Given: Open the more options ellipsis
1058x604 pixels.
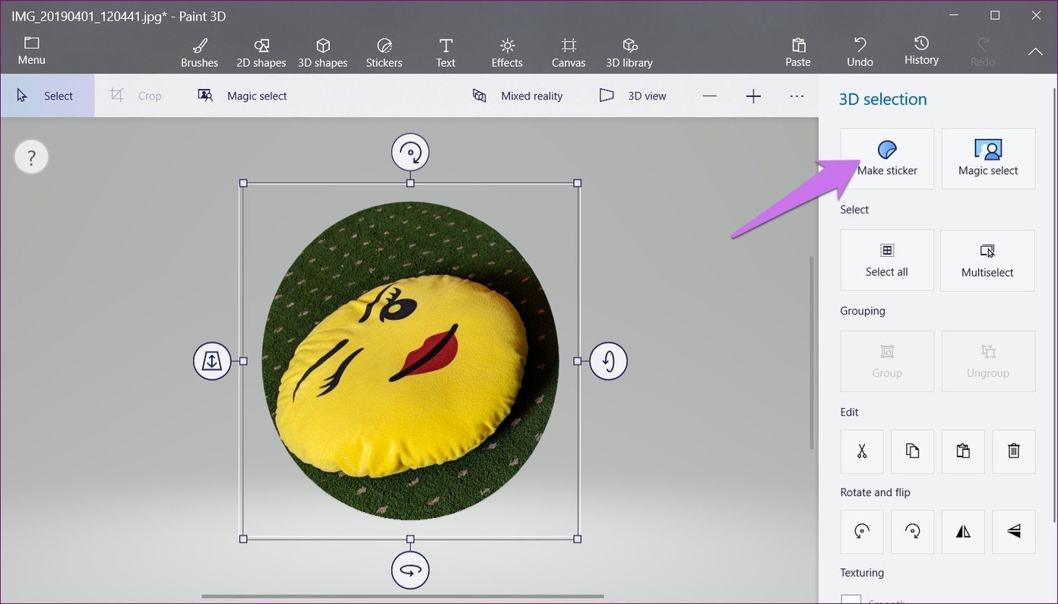Looking at the screenshot, I should point(797,96).
